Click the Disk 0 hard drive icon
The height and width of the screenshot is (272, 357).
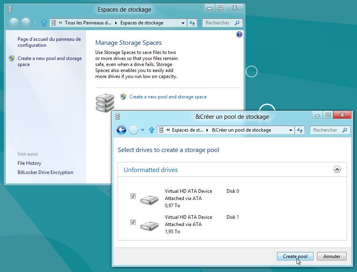tap(149, 199)
